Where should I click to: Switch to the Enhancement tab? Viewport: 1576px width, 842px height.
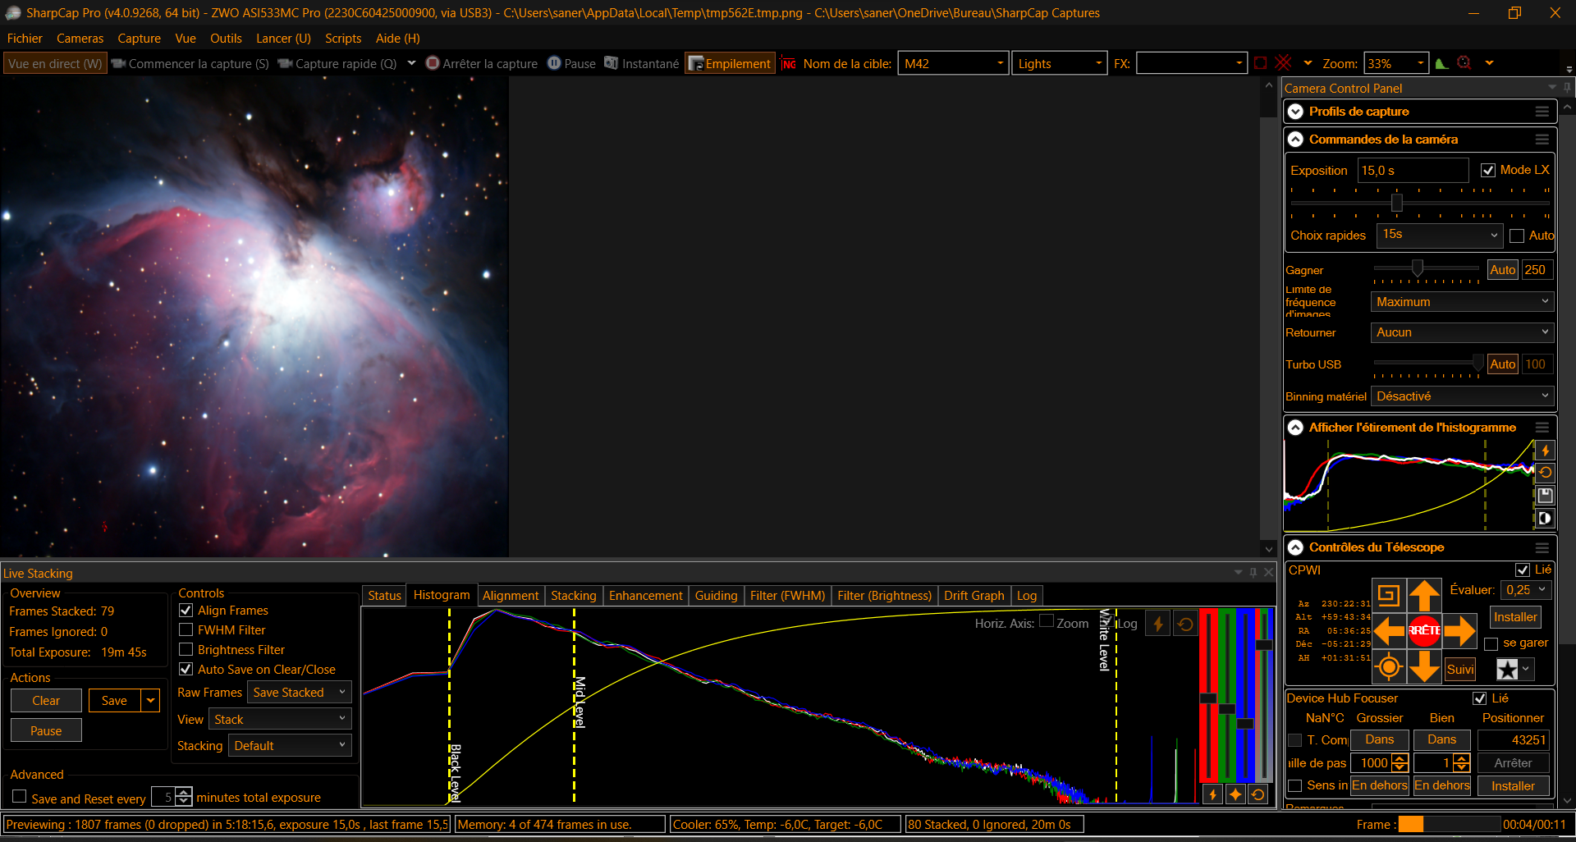tap(645, 596)
